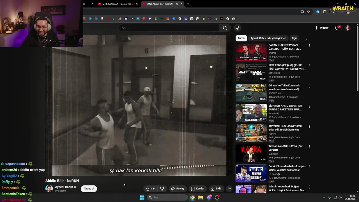Click the video player frame
Screen dimensions: 359x202
[136, 105]
